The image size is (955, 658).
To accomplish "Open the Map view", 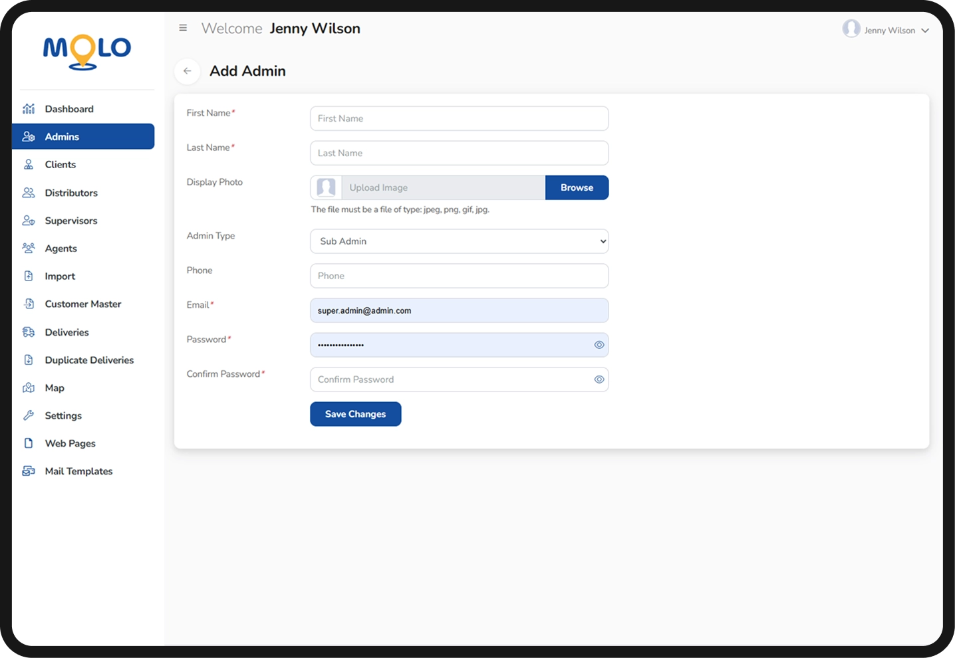I will pyautogui.click(x=83, y=387).
